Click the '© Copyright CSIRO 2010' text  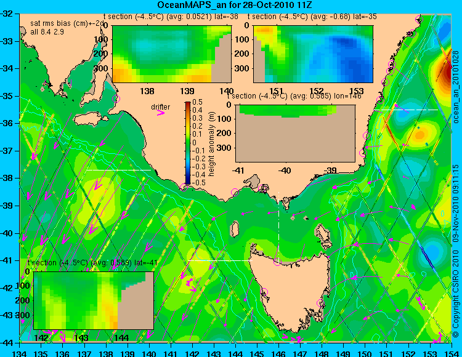coord(456,295)
